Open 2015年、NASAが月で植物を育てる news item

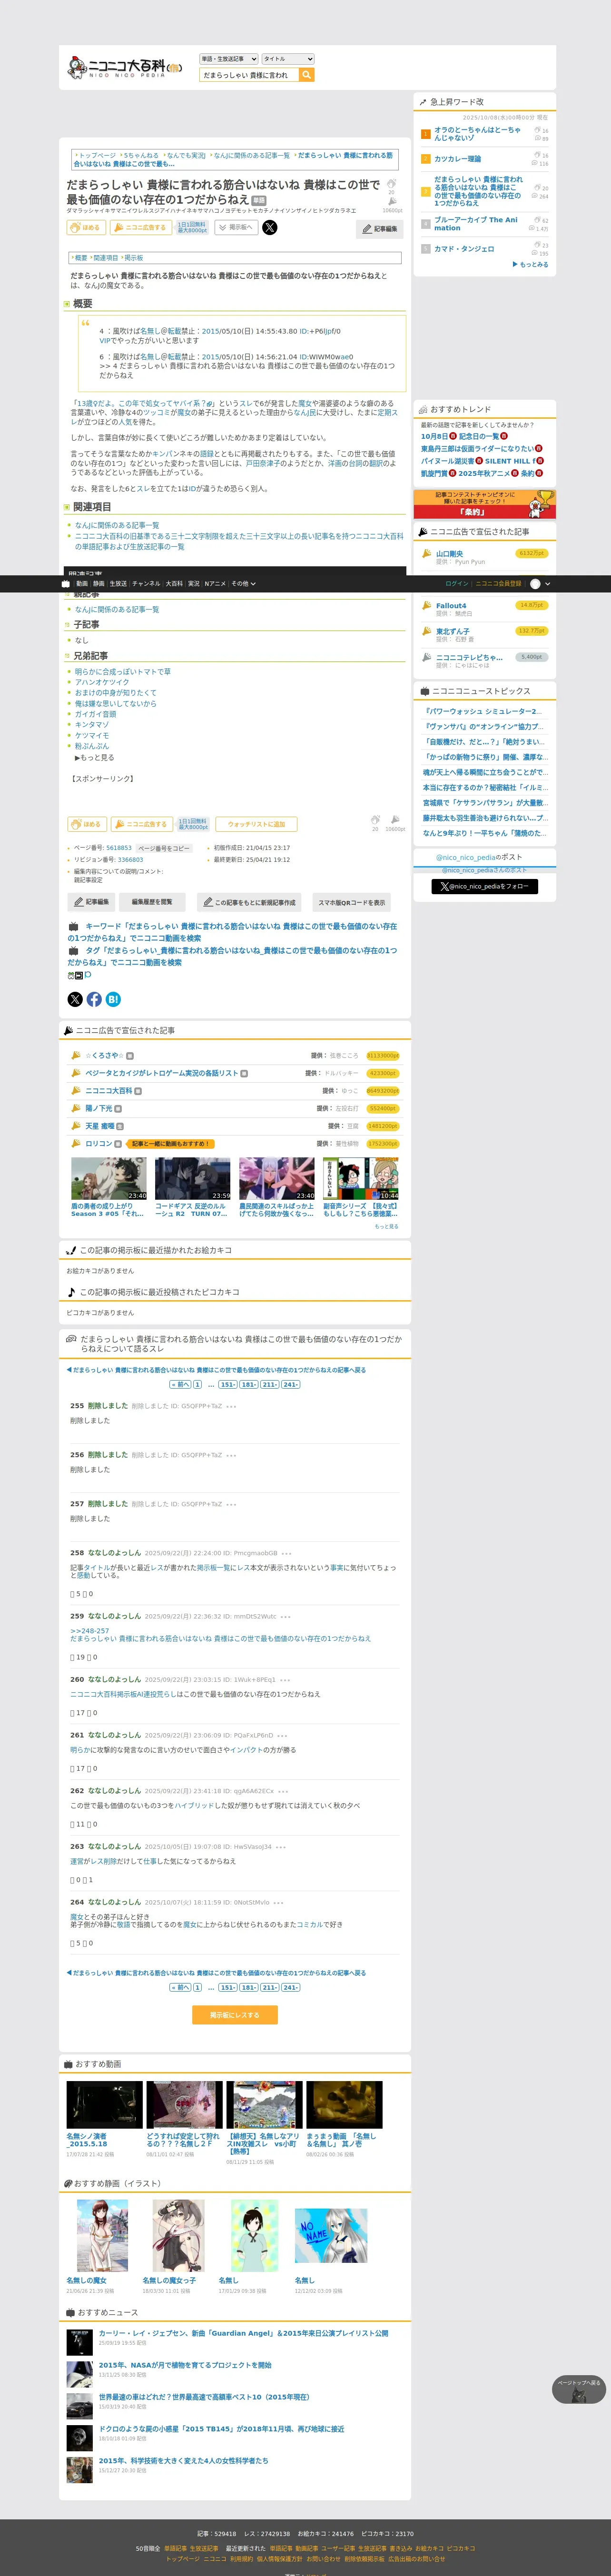point(185,2364)
